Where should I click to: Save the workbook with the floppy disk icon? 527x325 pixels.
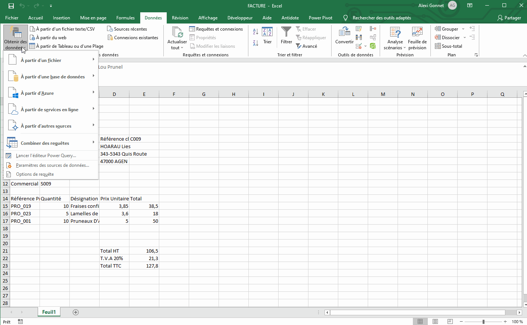coord(11,6)
